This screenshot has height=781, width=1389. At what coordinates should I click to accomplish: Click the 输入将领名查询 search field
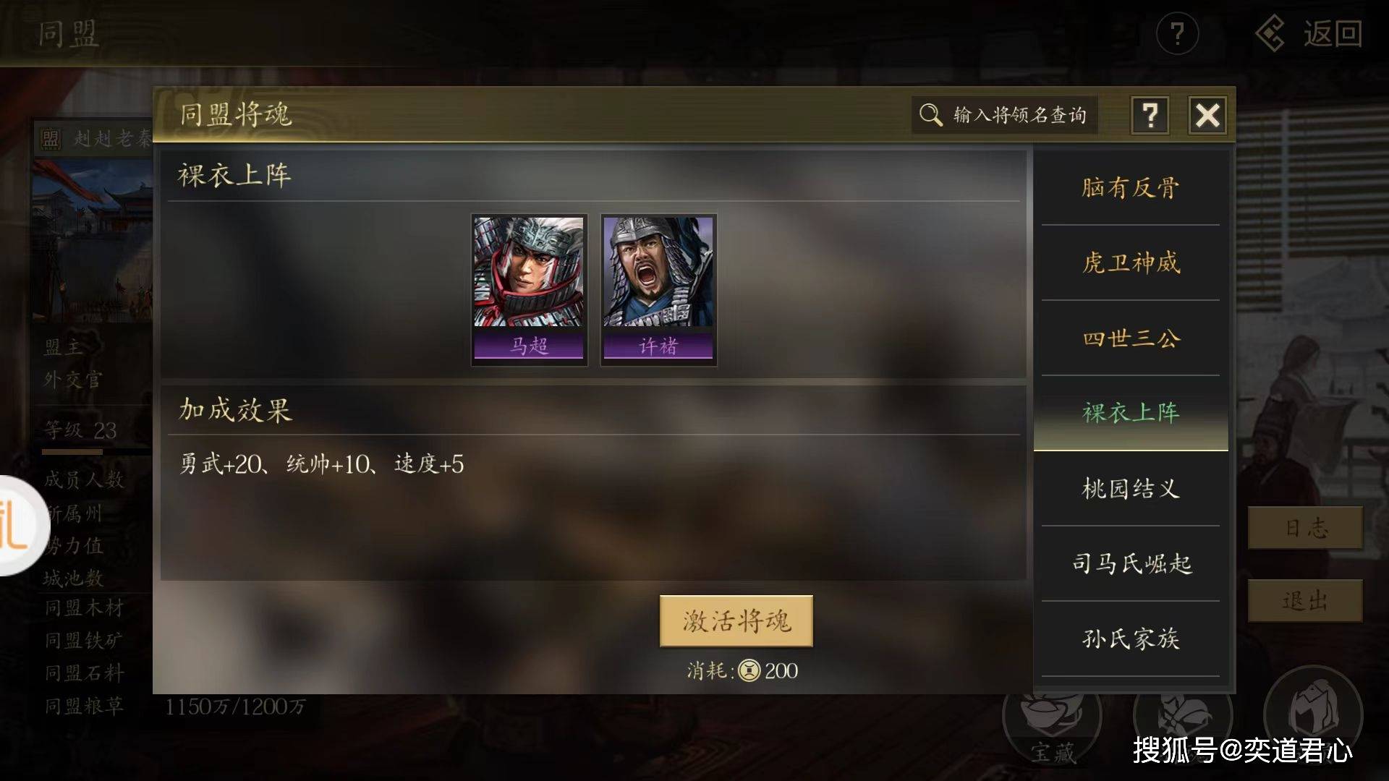tap(1005, 115)
